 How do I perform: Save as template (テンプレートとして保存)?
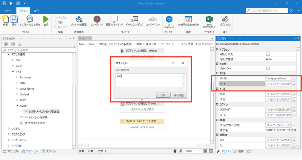[x=30, y=21]
